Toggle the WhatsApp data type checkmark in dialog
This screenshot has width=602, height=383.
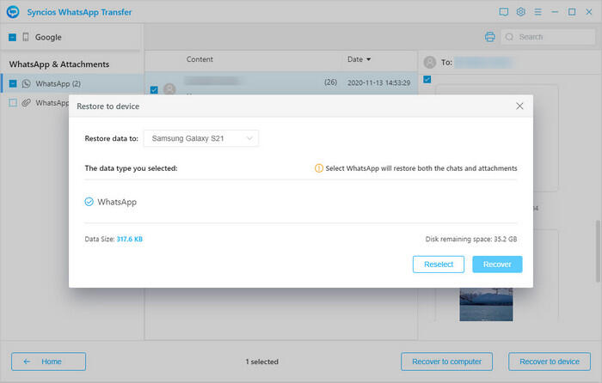coord(89,202)
